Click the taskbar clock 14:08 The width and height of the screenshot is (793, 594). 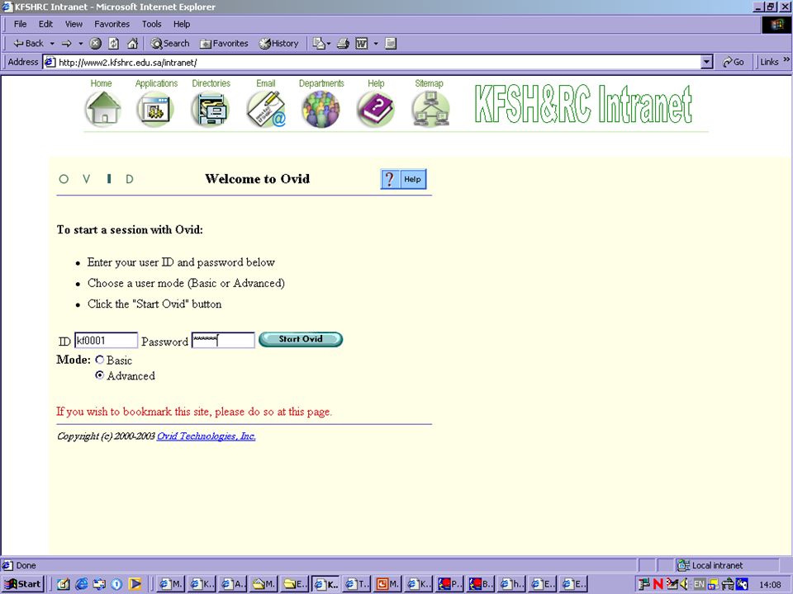[x=770, y=585]
